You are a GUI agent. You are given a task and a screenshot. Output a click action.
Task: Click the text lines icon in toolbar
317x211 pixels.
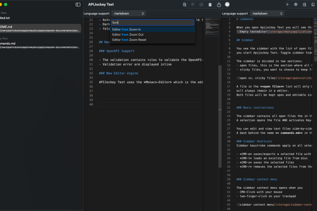point(193,5)
